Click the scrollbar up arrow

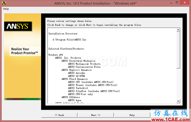(178, 30)
